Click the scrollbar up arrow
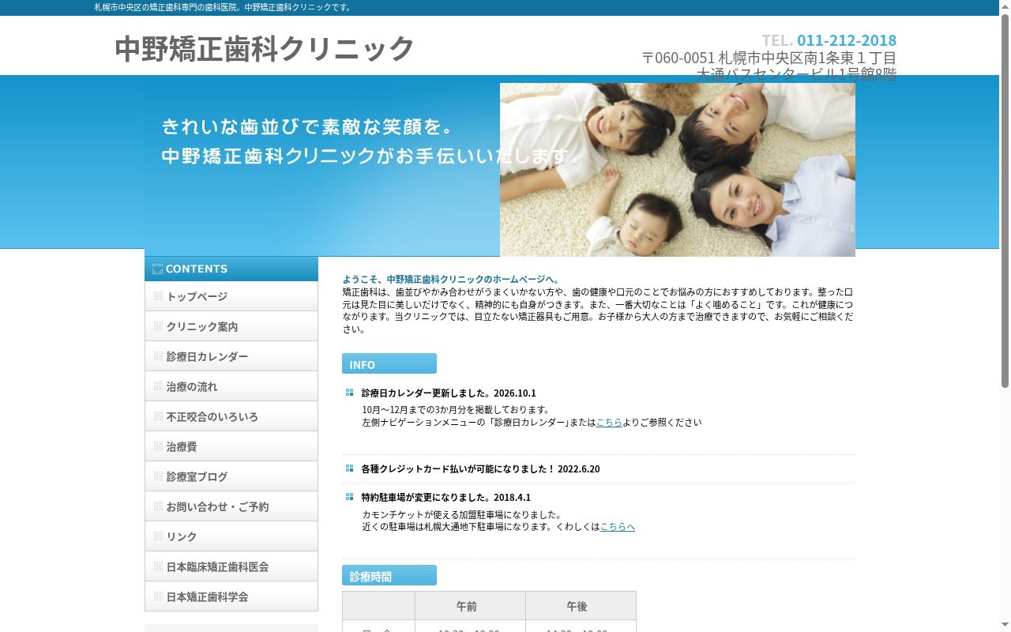 pos(1005,6)
